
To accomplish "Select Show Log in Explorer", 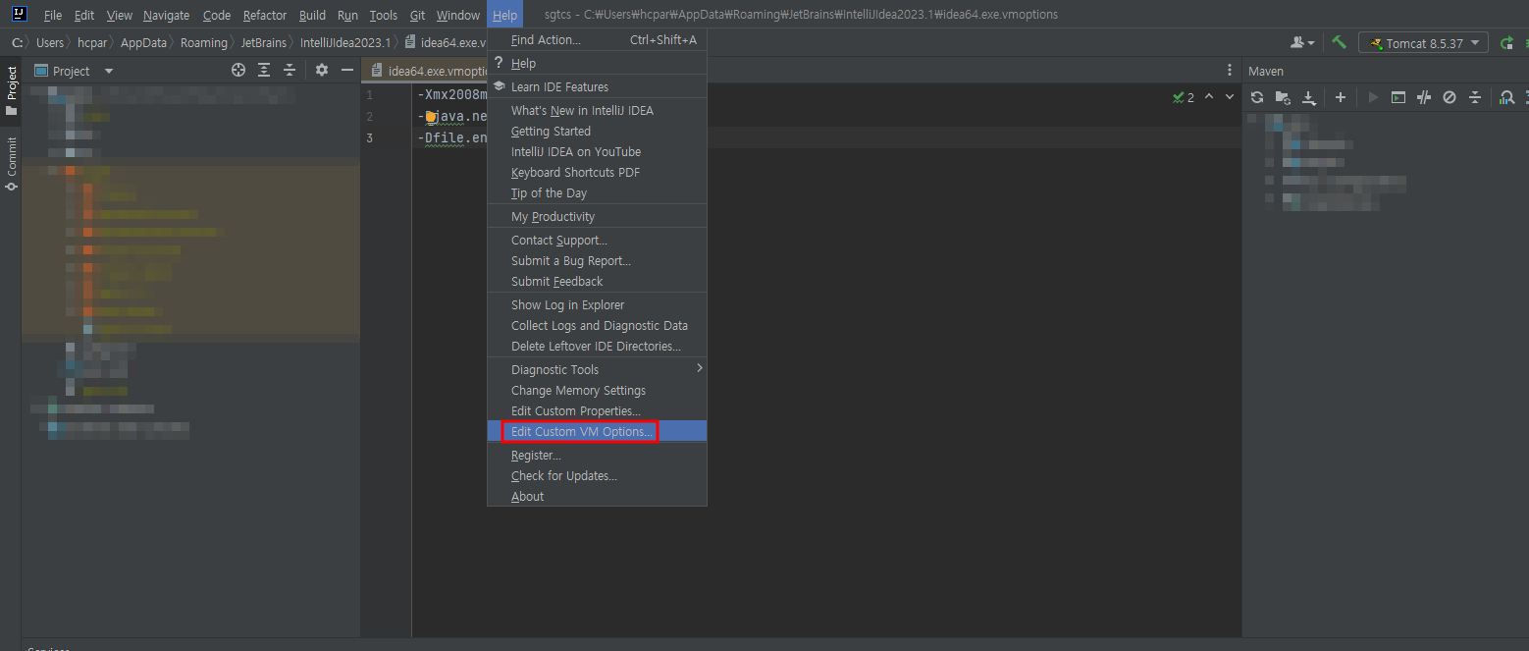I will click(597, 304).
